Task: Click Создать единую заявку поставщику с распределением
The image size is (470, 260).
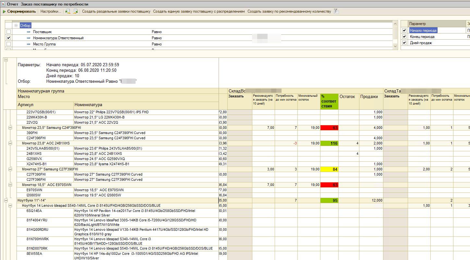Action: (199, 11)
